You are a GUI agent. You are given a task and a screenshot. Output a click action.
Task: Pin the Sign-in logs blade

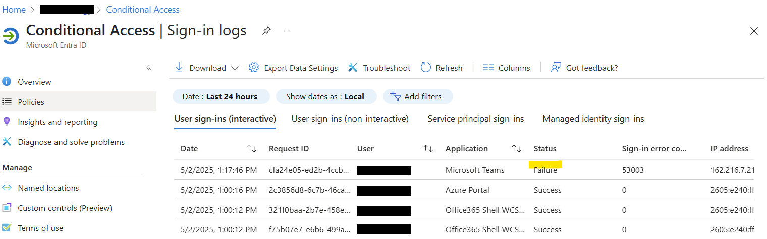[x=266, y=31]
